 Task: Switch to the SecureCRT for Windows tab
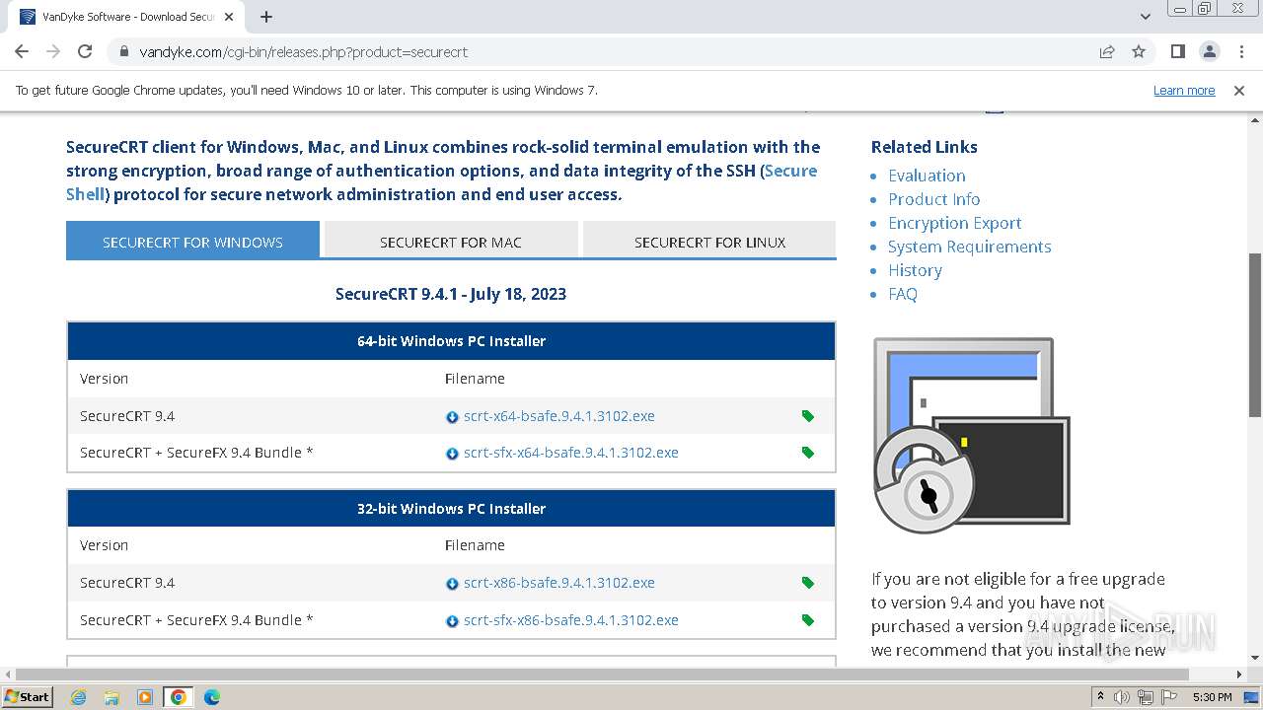[x=192, y=241]
